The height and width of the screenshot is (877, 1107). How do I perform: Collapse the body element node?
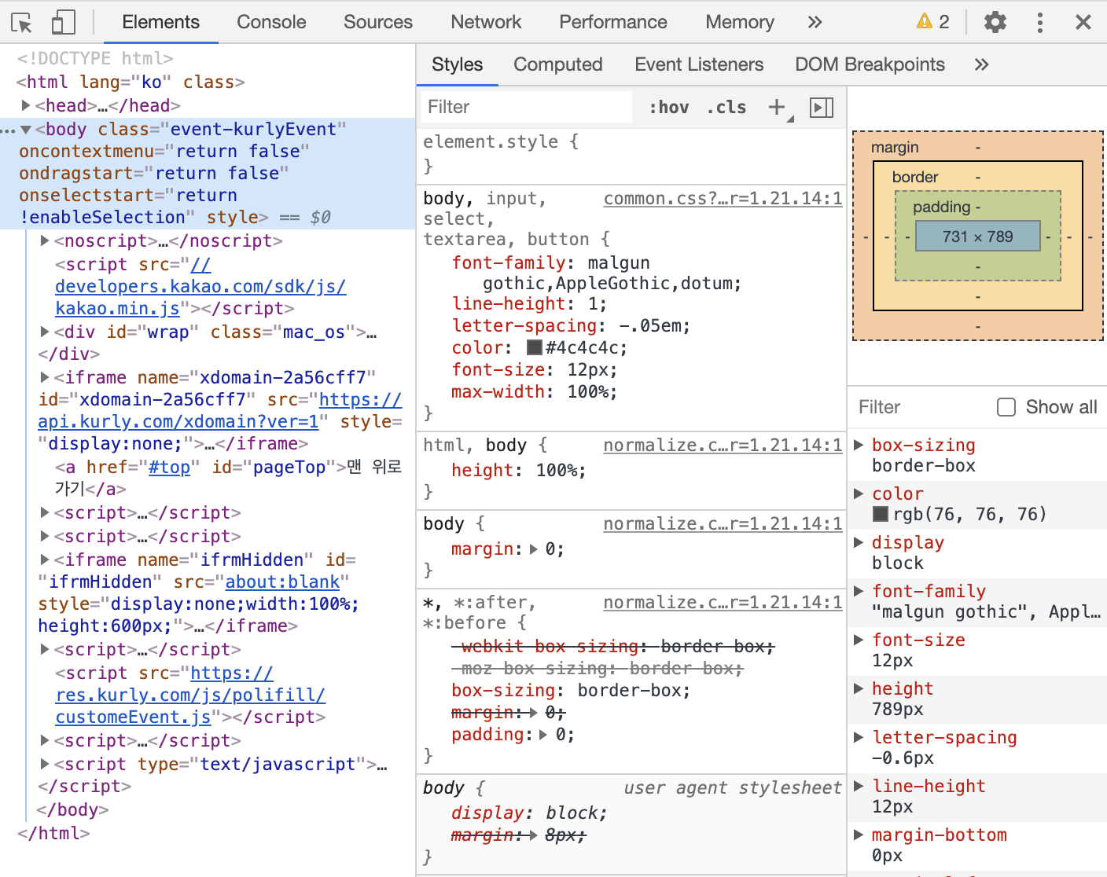click(x=26, y=129)
